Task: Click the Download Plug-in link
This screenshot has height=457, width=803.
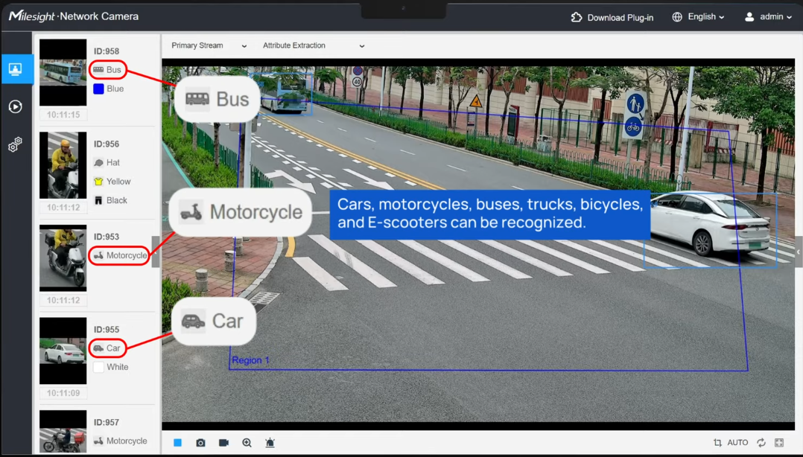Action: [x=620, y=17]
